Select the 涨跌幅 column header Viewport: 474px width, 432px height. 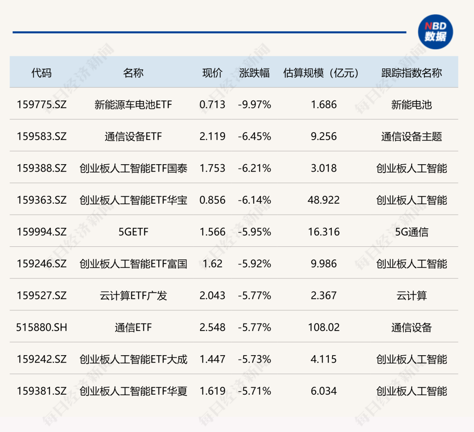[254, 73]
